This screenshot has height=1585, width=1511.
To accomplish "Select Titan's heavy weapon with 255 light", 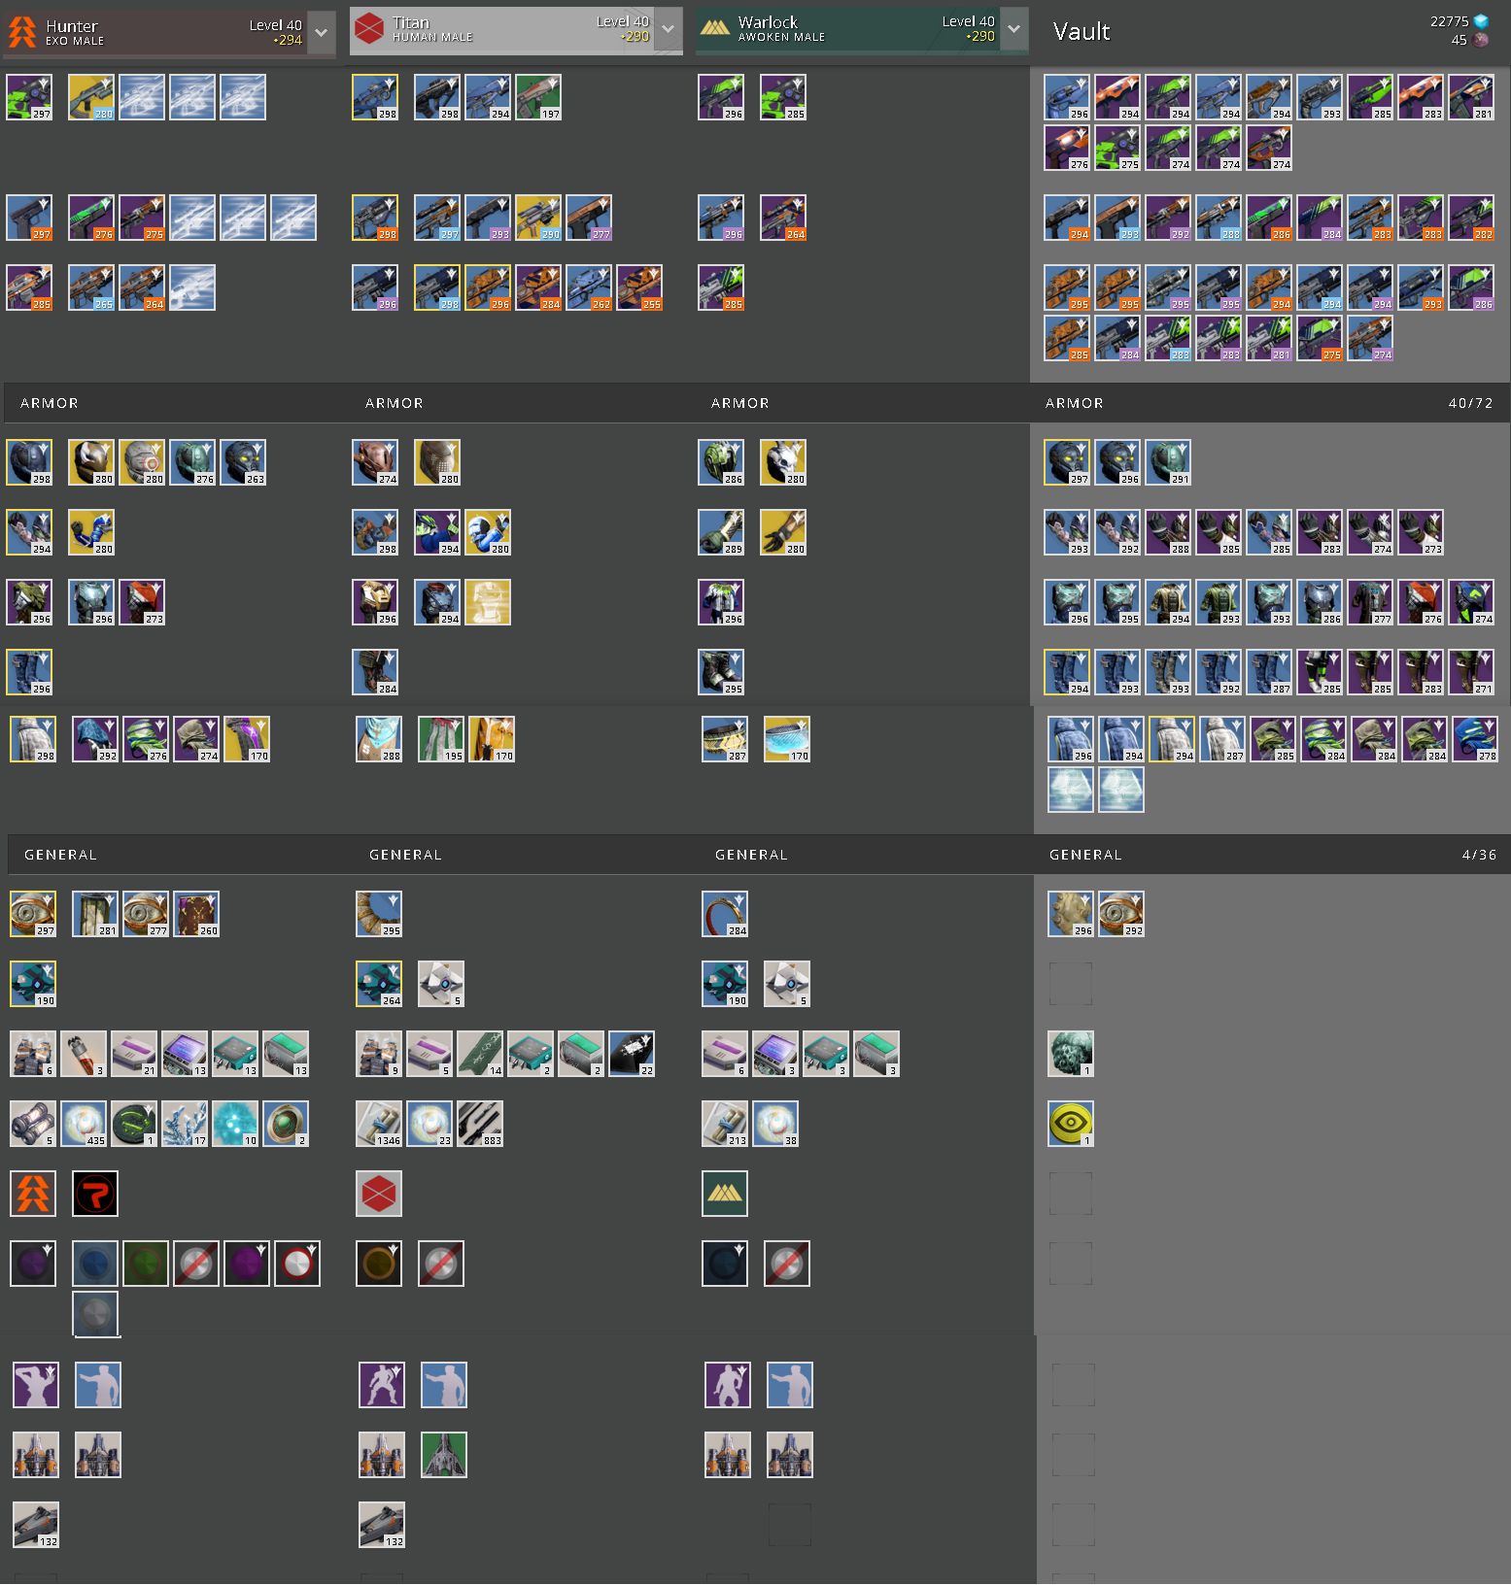I will [x=639, y=287].
